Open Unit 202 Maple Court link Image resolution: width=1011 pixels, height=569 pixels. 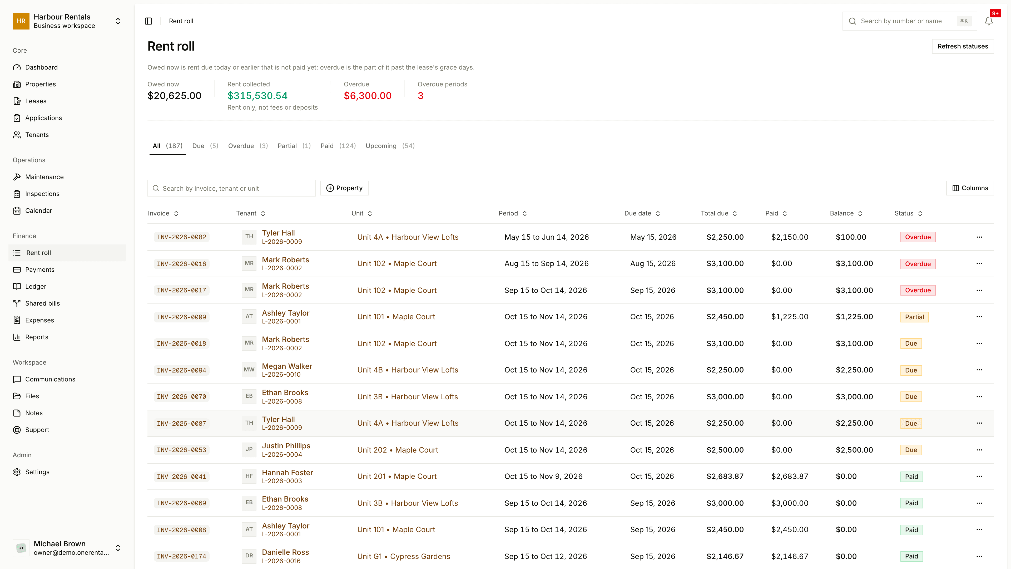pos(398,450)
